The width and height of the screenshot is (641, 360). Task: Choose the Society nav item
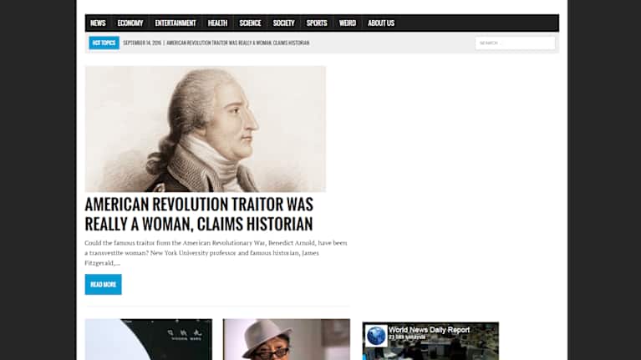(x=283, y=23)
